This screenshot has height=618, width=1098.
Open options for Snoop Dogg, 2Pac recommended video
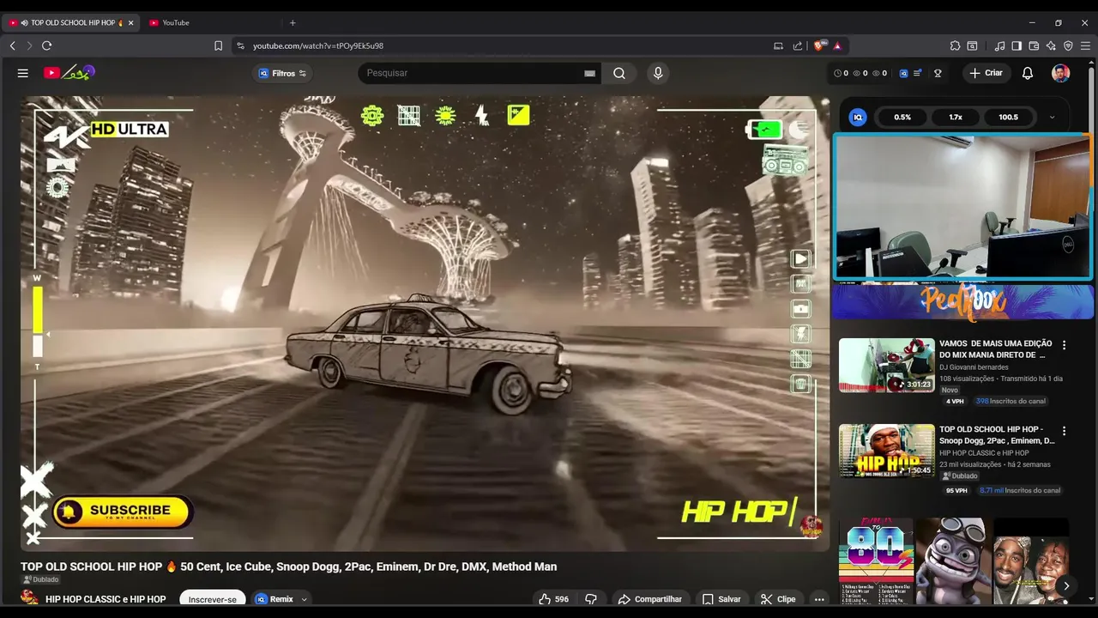pos(1065,431)
